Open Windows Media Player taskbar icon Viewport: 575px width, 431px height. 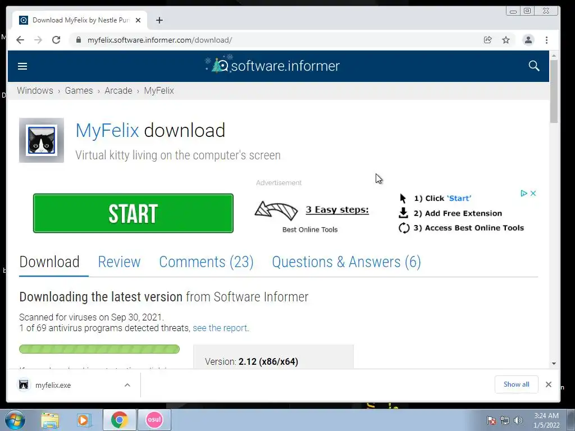tap(84, 420)
